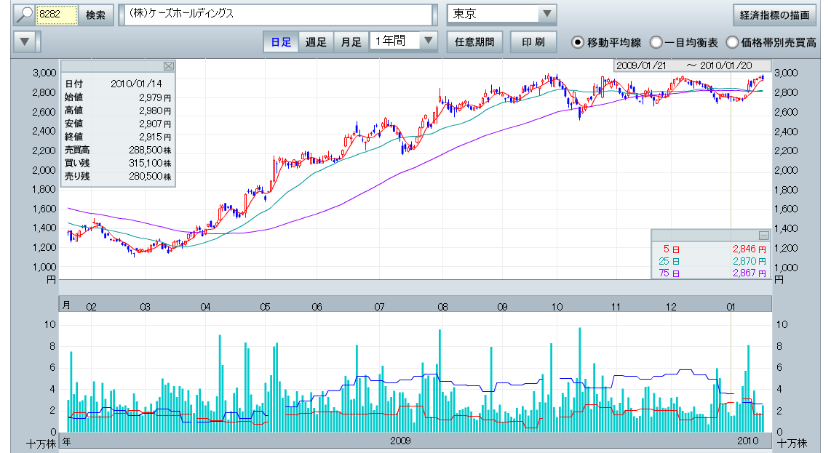Screen dimensions: 831x453
Task: Click the 検索 search button
Action: coord(95,15)
